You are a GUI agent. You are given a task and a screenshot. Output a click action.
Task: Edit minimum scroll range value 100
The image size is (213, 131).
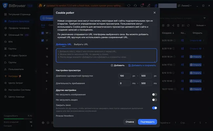[x=124, y=76]
